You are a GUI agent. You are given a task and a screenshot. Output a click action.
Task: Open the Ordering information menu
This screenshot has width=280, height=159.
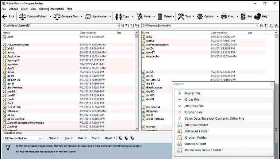pos(51,9)
